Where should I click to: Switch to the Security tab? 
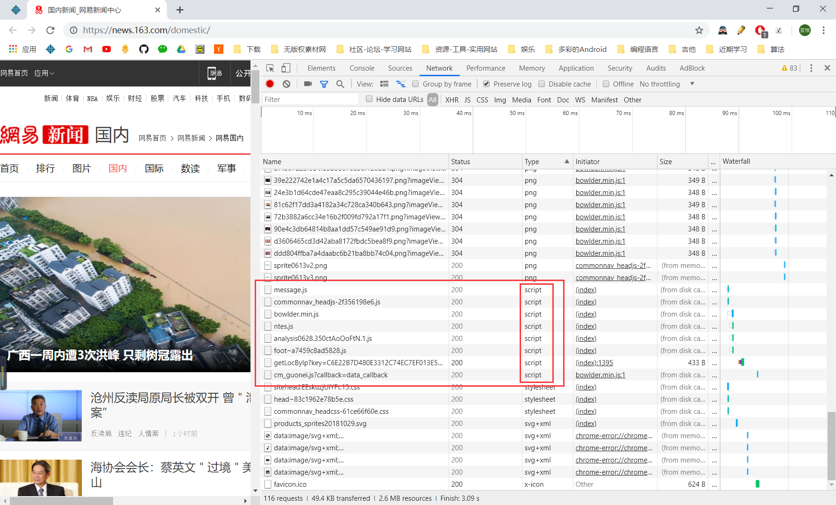pos(620,68)
